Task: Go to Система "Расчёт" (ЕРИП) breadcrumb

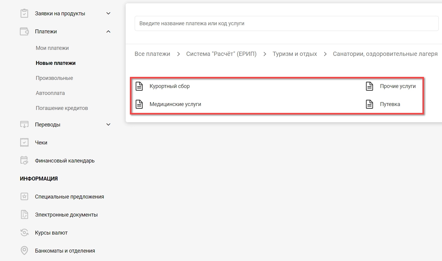Action: pos(221,54)
